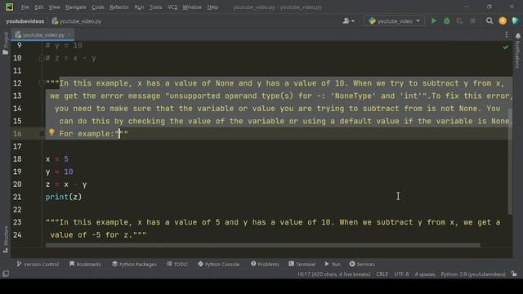Click commented line '# z = x - y'

click(71, 58)
